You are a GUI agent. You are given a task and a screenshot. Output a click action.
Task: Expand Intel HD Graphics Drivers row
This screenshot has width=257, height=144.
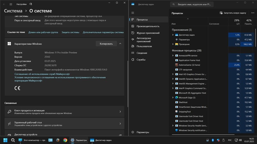(173, 74)
